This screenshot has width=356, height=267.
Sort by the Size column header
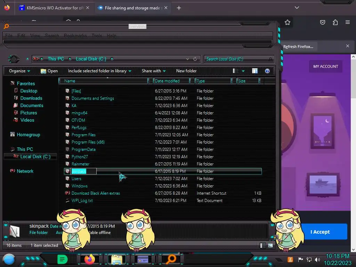point(248,81)
